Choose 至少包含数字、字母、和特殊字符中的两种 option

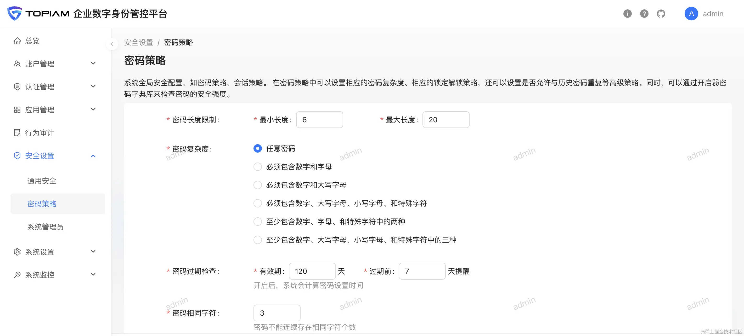(257, 222)
